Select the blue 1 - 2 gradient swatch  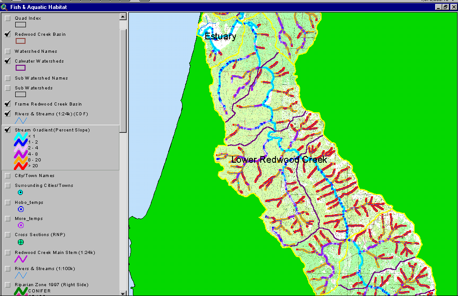[21, 142]
